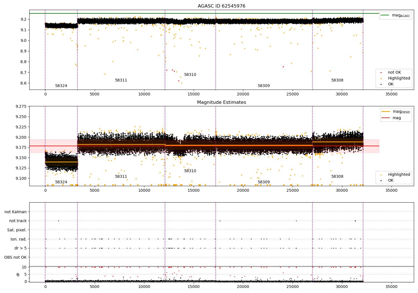
Task: Click the 'OBS not OK' axis label
Action: [16, 257]
